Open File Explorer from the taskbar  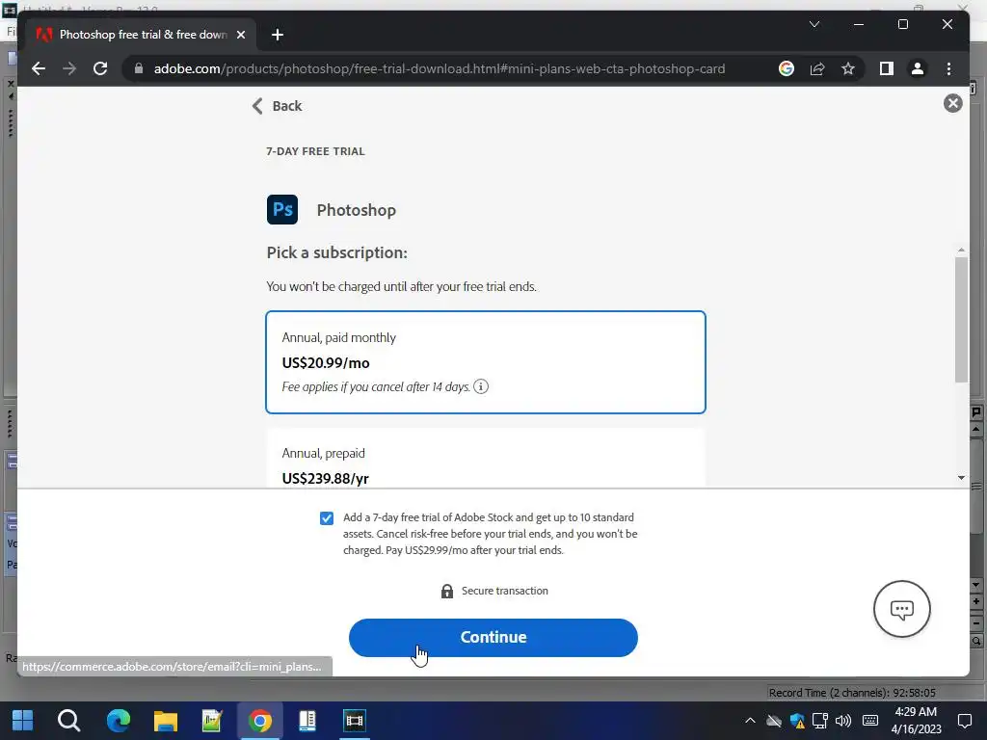(166, 721)
